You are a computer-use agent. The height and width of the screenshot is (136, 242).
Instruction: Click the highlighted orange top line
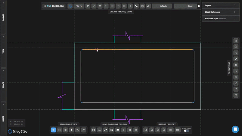point(137,50)
